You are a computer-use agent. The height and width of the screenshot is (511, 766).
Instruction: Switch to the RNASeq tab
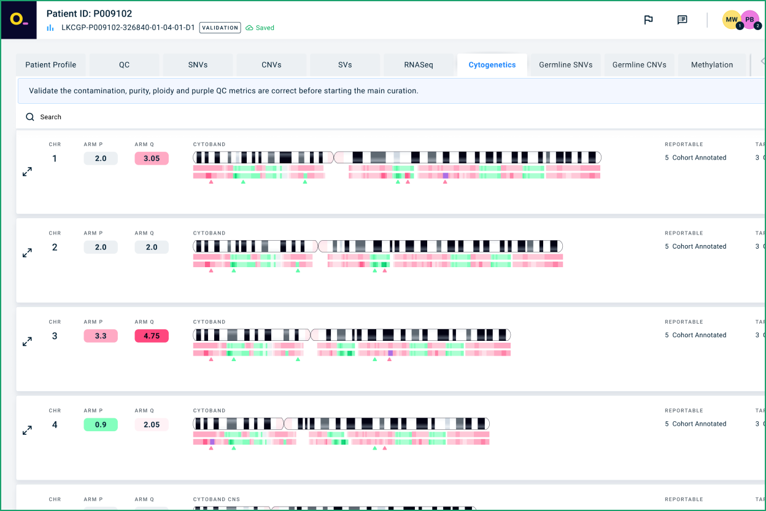(x=419, y=64)
